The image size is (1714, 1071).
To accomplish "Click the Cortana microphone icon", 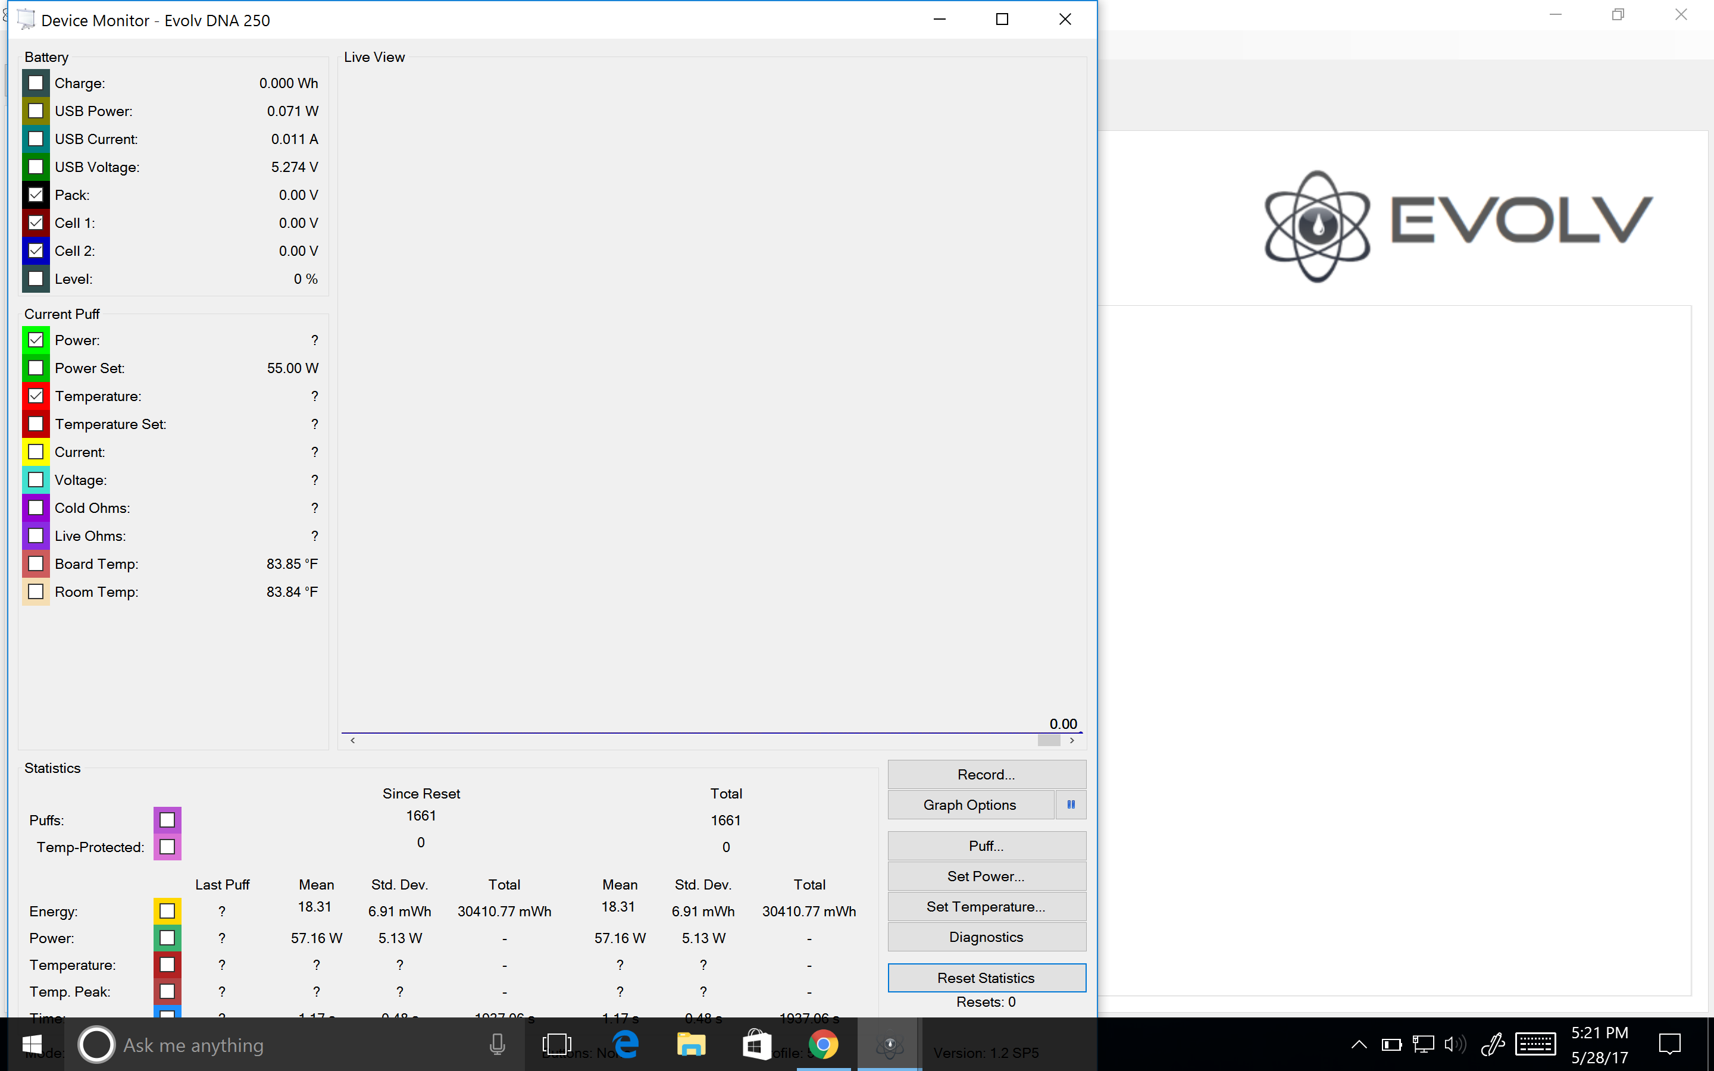I will point(497,1044).
